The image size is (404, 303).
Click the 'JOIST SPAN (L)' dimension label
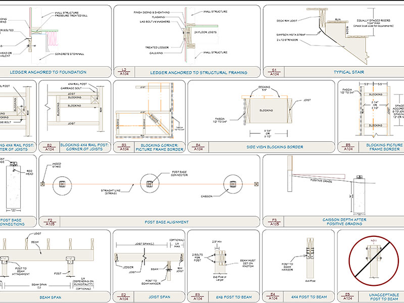coord(144,244)
